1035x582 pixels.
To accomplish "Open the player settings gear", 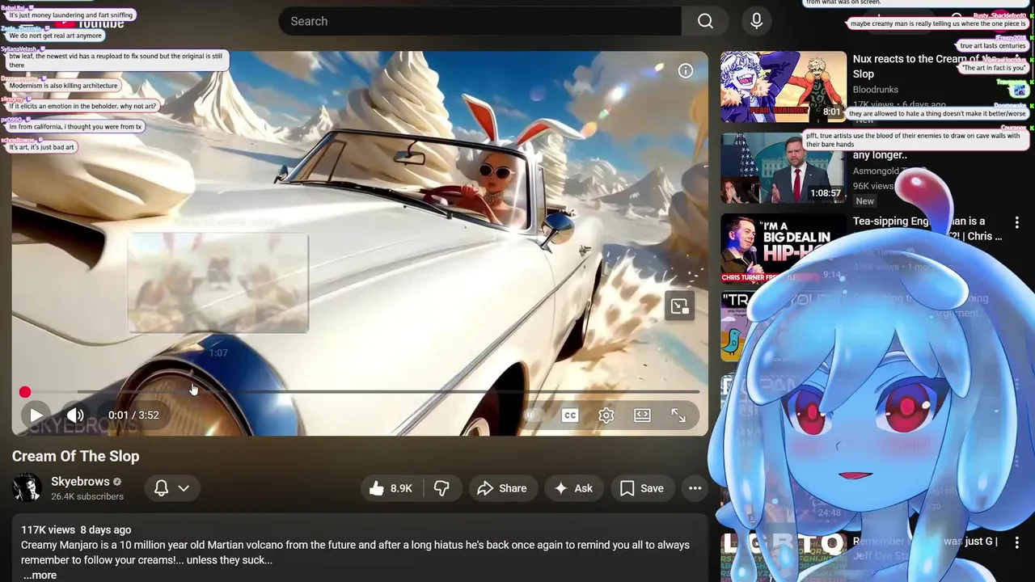I will point(606,415).
